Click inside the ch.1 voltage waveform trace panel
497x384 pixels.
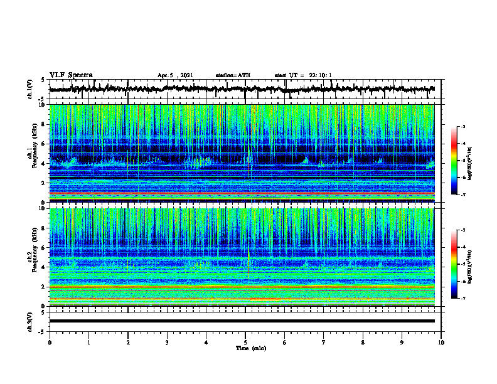click(x=245, y=89)
